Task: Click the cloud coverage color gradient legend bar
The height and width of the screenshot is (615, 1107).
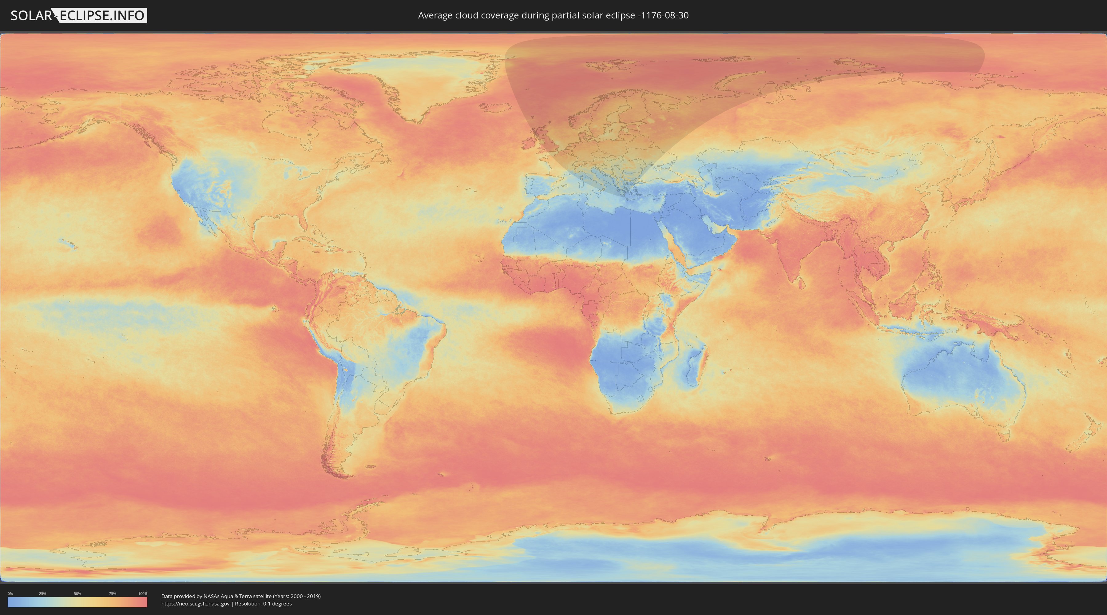Action: click(77, 602)
